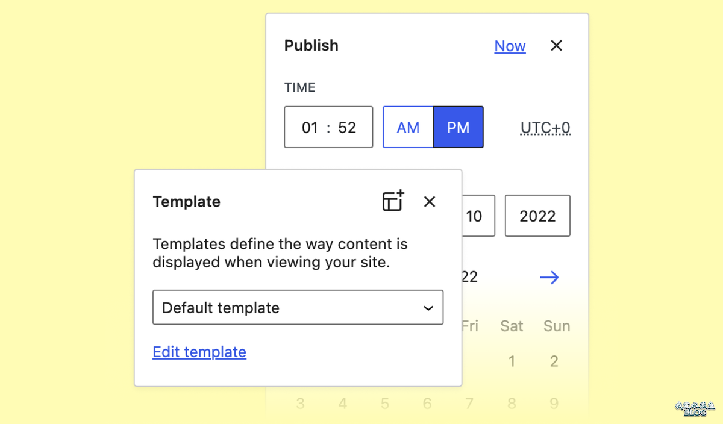This screenshot has height=424, width=723.
Task: Select day 1 in the calendar
Action: [x=512, y=361]
